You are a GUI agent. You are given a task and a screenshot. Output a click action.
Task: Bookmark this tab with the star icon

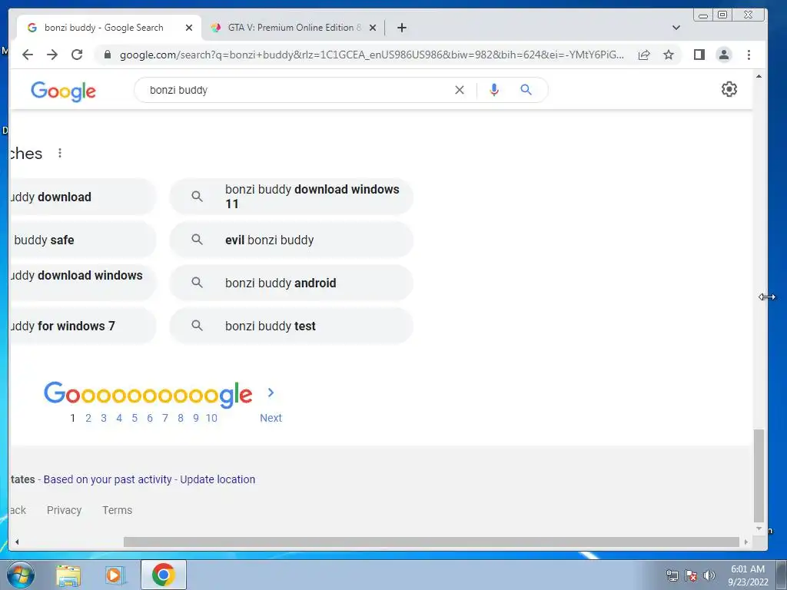point(669,55)
